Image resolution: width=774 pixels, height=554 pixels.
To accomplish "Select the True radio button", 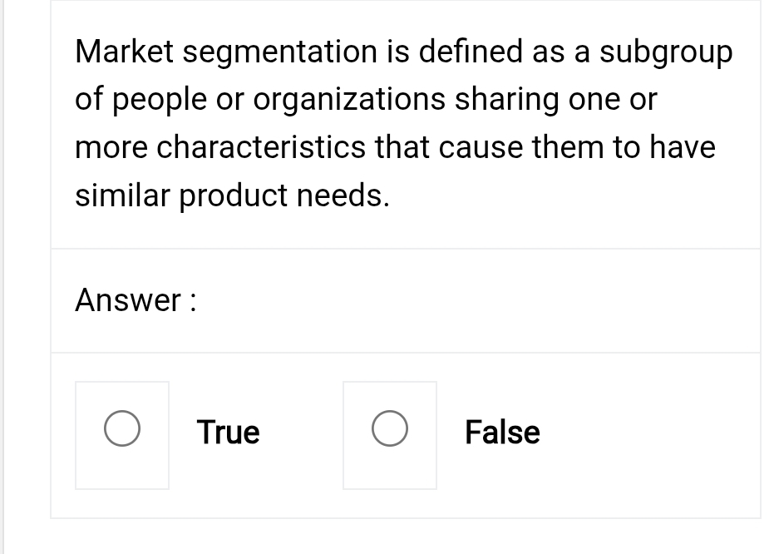I will click(122, 433).
